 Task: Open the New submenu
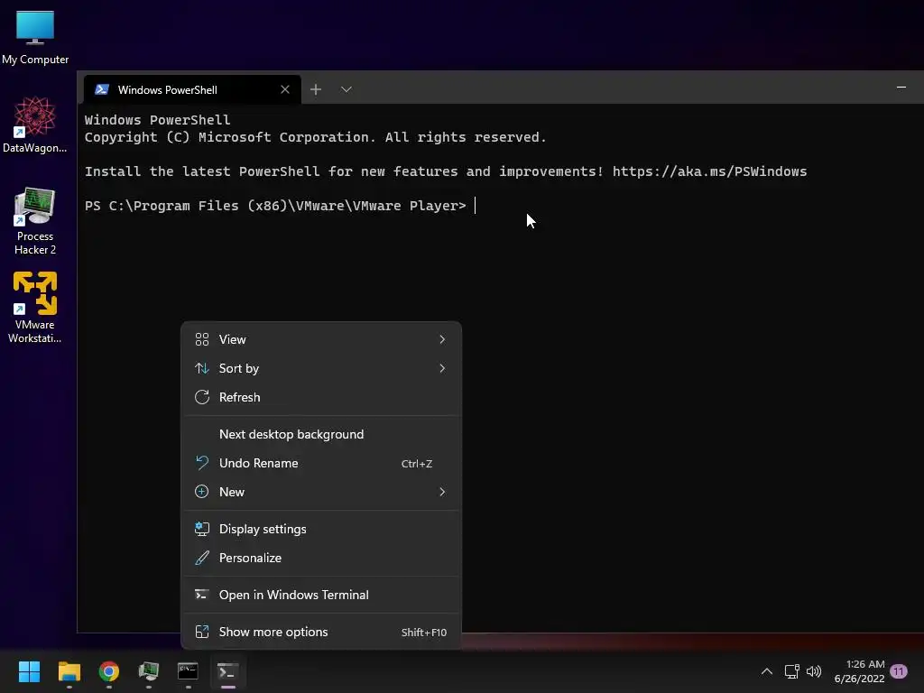click(x=321, y=492)
